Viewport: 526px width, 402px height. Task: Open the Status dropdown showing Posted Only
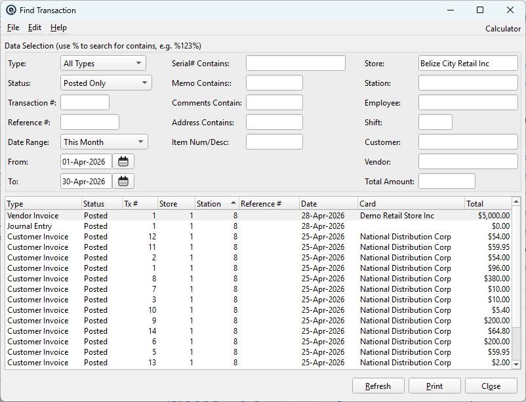click(x=106, y=83)
